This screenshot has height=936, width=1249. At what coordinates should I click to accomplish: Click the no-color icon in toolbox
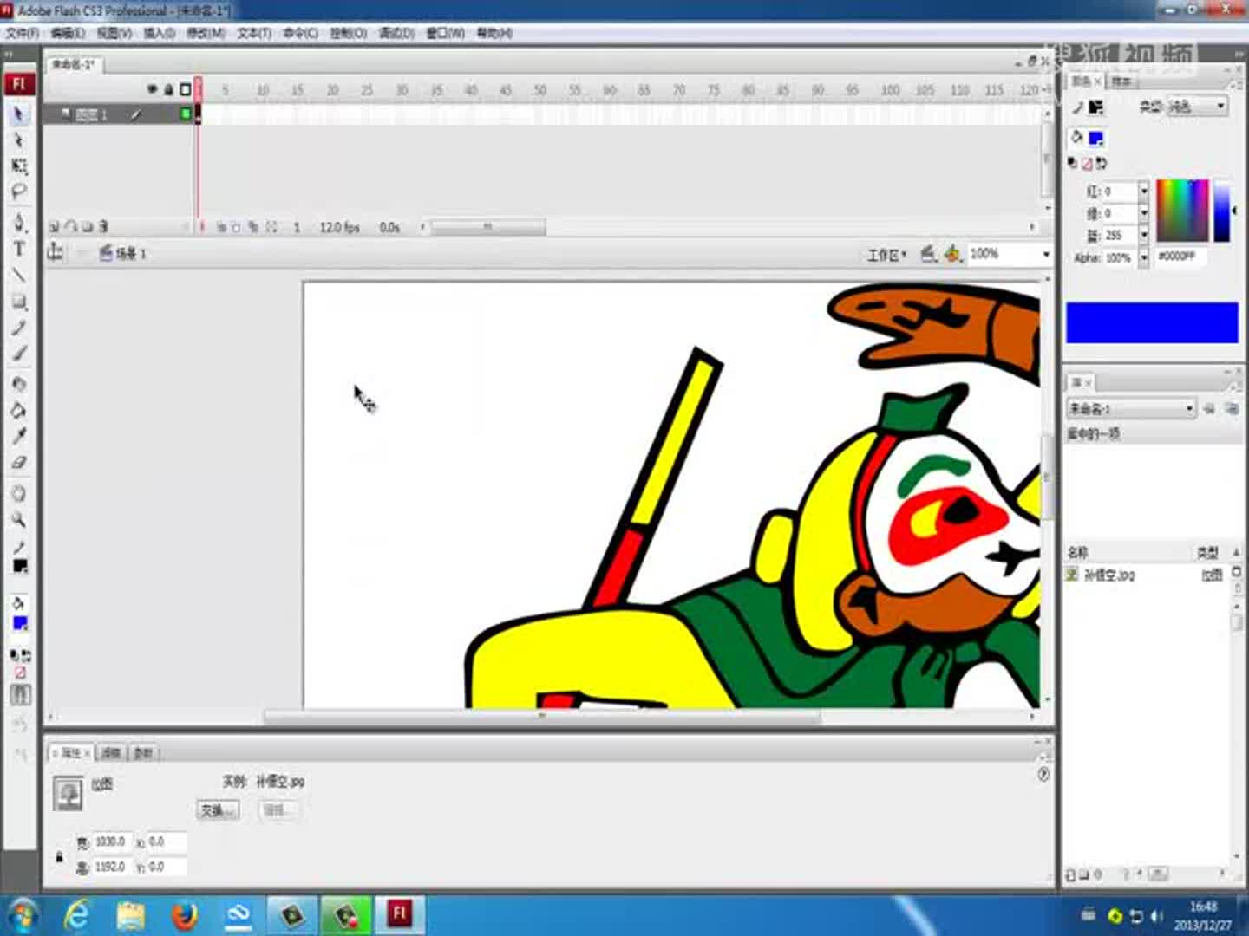tap(19, 673)
